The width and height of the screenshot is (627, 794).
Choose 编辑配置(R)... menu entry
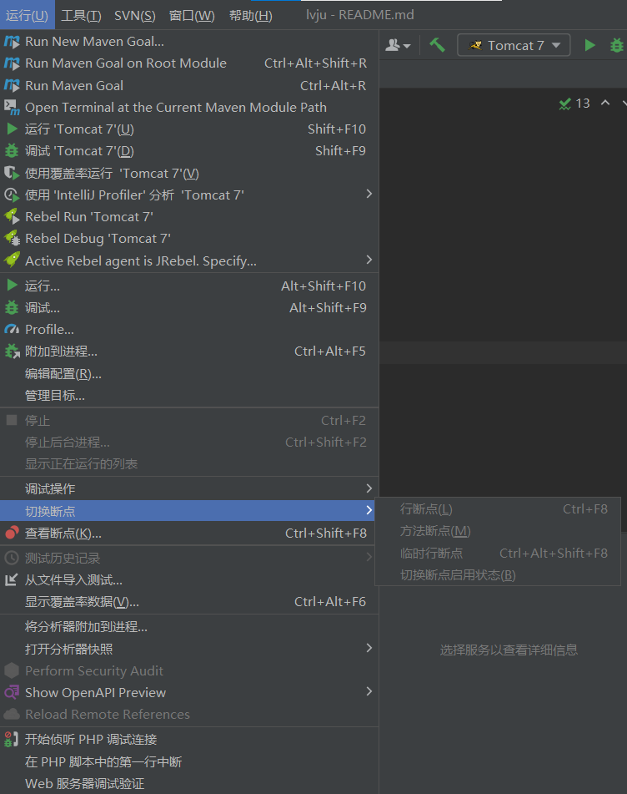point(189,374)
